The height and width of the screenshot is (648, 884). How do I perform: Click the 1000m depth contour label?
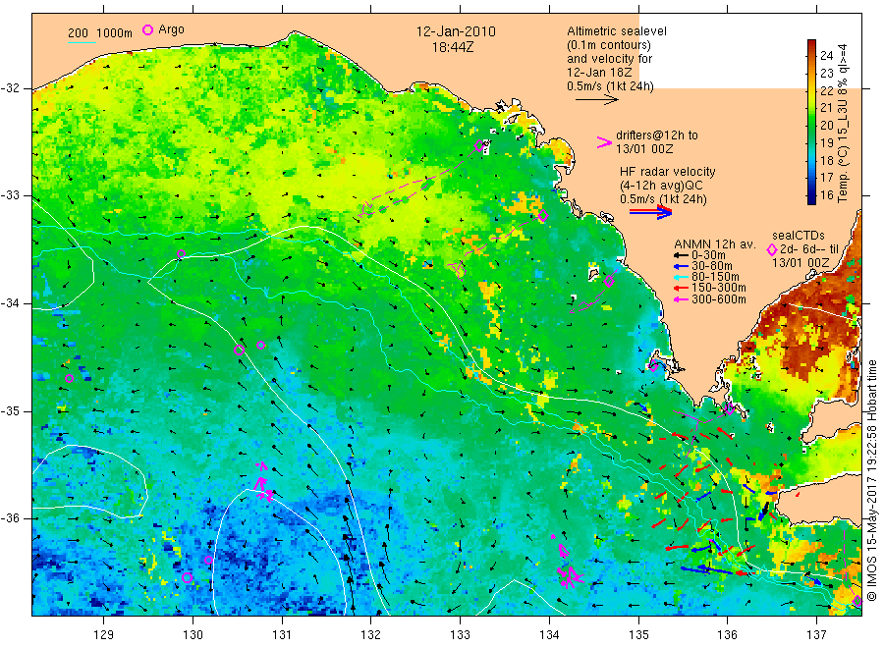click(x=115, y=33)
